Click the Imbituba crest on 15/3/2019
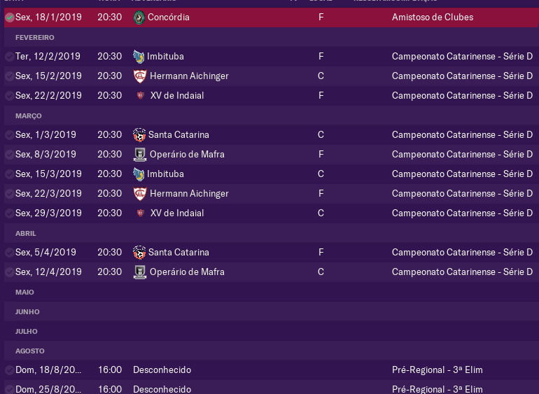Viewport: 539px width, 394px height. tap(139, 174)
